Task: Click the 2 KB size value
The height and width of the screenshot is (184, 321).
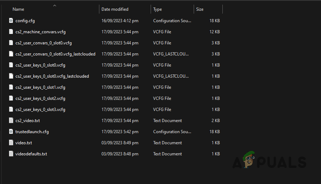Action: point(216,121)
